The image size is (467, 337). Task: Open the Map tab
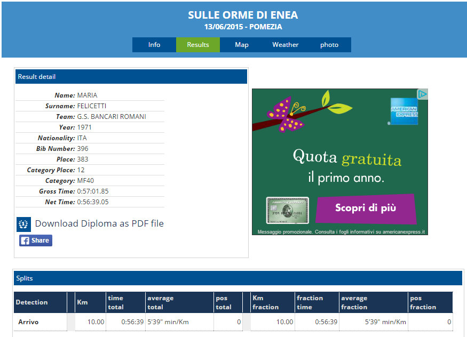[242, 45]
